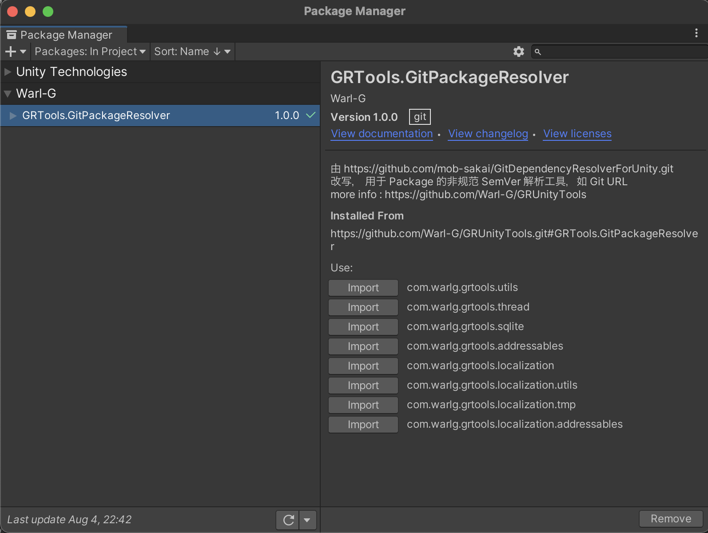This screenshot has height=533, width=708.
Task: Click the Last update Aug 4, 22:42 status
Action: coord(69,520)
